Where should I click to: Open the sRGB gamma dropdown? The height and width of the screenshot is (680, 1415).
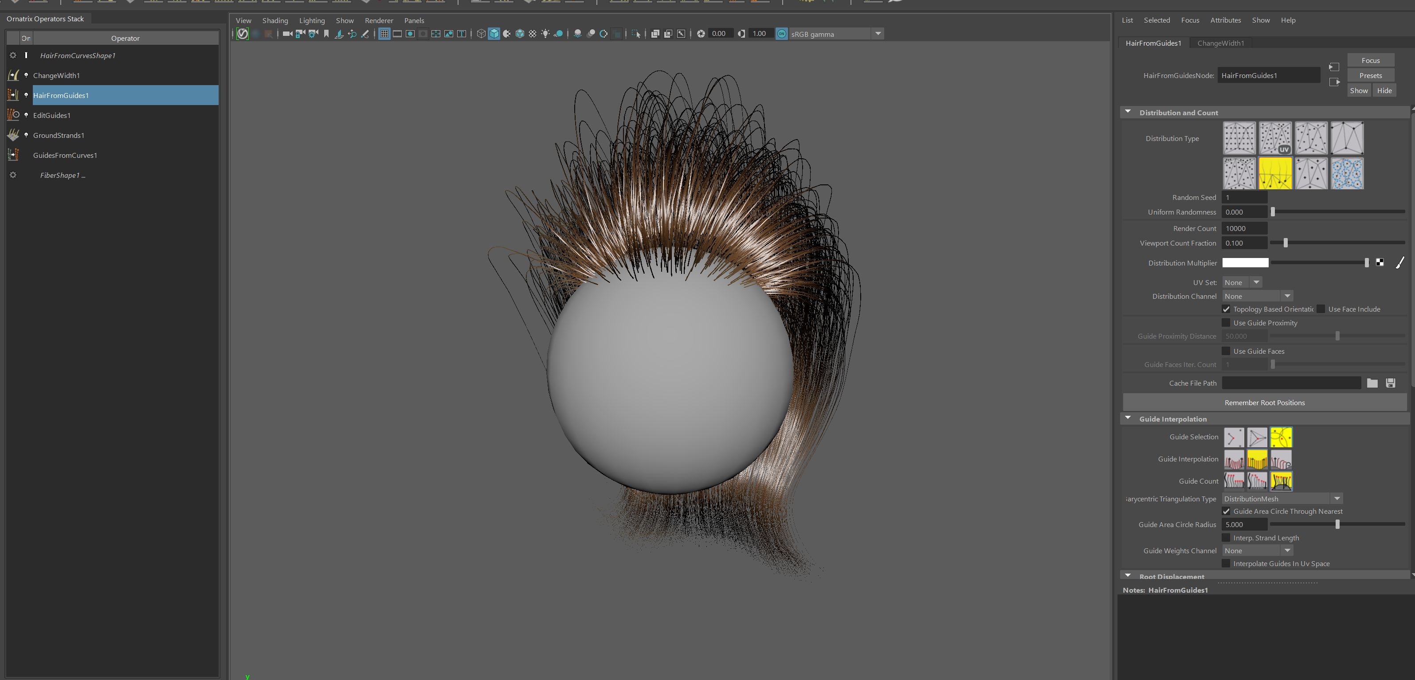878,34
